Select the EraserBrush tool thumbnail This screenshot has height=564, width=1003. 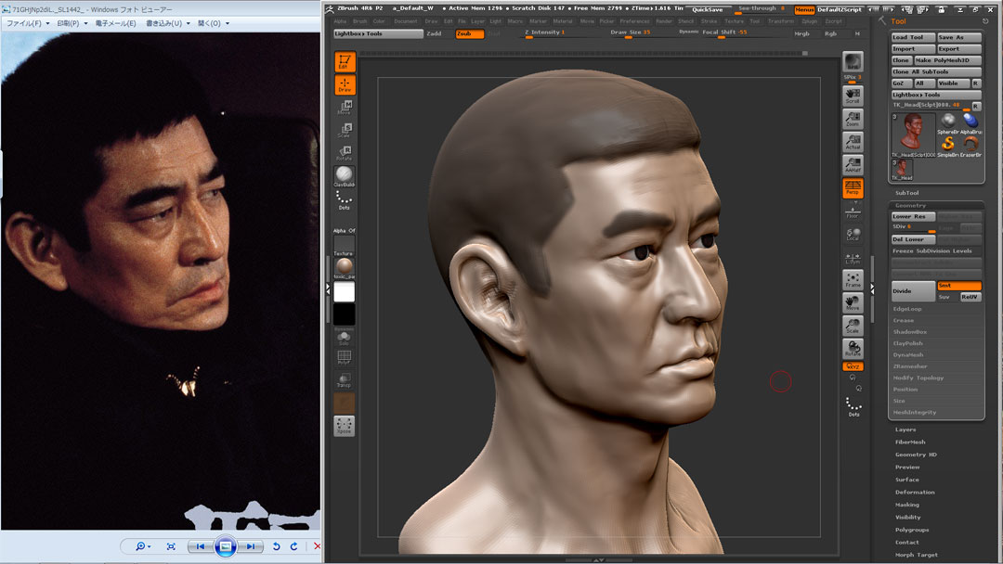(x=970, y=147)
